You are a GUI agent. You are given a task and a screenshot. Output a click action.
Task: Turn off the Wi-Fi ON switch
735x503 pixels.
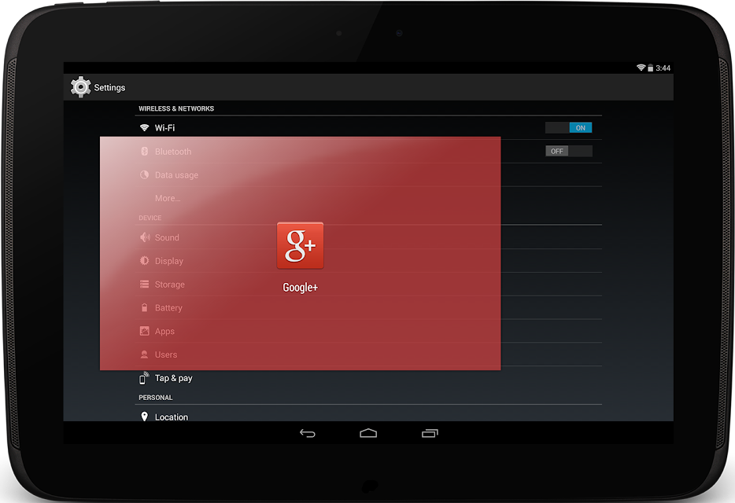click(x=569, y=128)
